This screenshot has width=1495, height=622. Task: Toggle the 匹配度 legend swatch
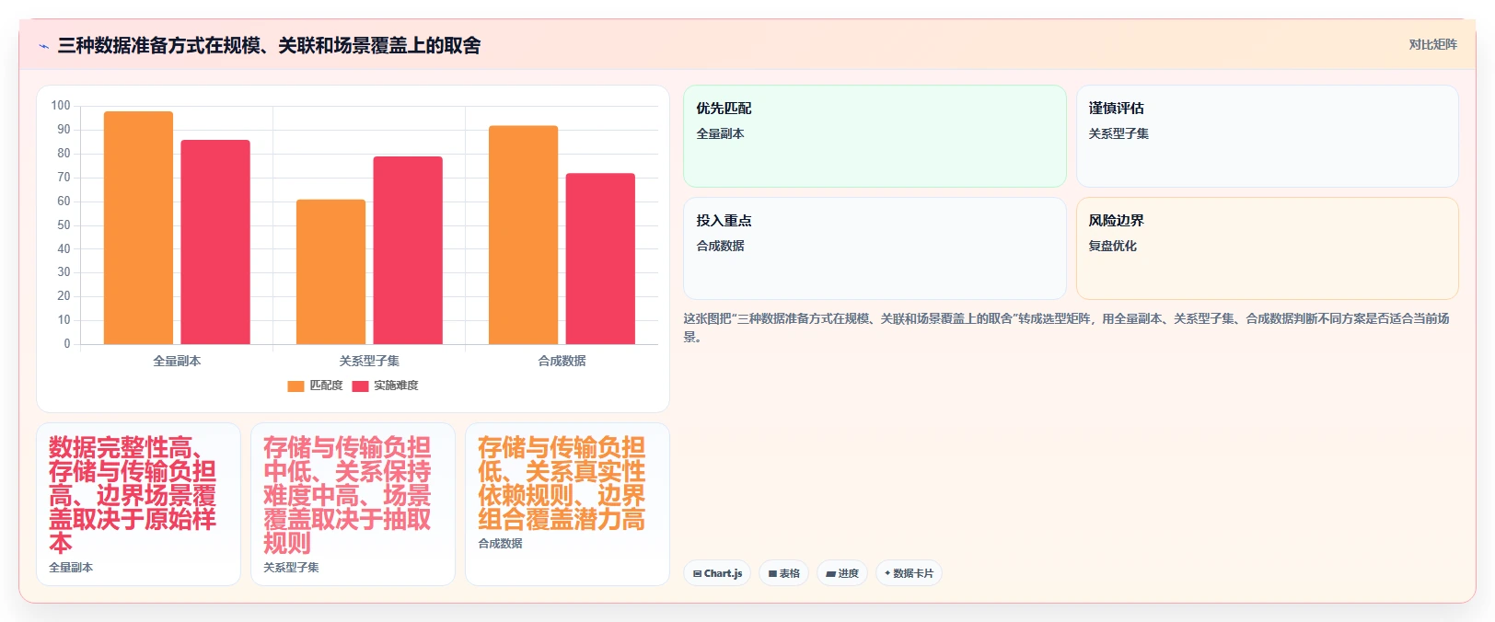(296, 386)
